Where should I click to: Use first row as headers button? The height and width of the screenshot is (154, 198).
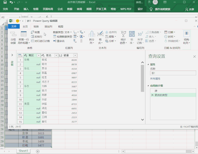[x=24, y=37]
